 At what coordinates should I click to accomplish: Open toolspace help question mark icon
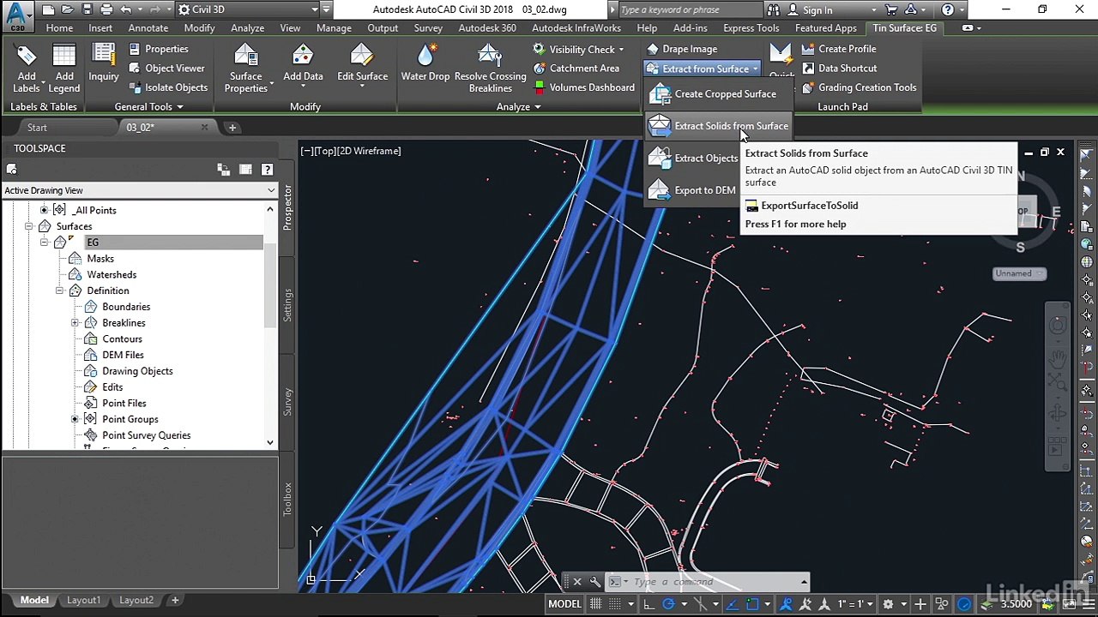(267, 170)
